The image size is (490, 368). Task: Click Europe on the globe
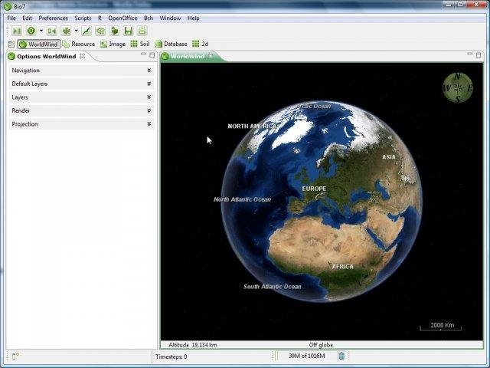click(x=313, y=189)
